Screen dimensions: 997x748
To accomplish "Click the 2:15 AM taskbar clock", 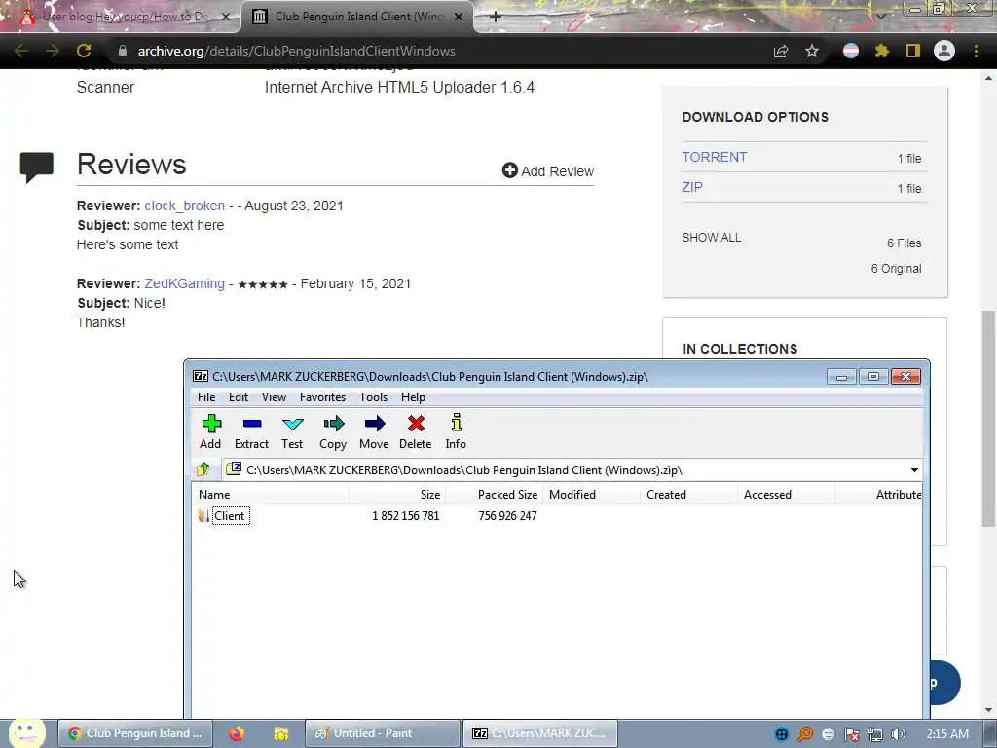I will [x=947, y=734].
